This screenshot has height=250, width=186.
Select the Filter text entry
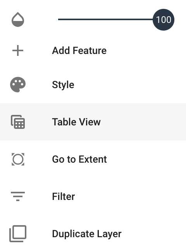pyautogui.click(x=63, y=196)
